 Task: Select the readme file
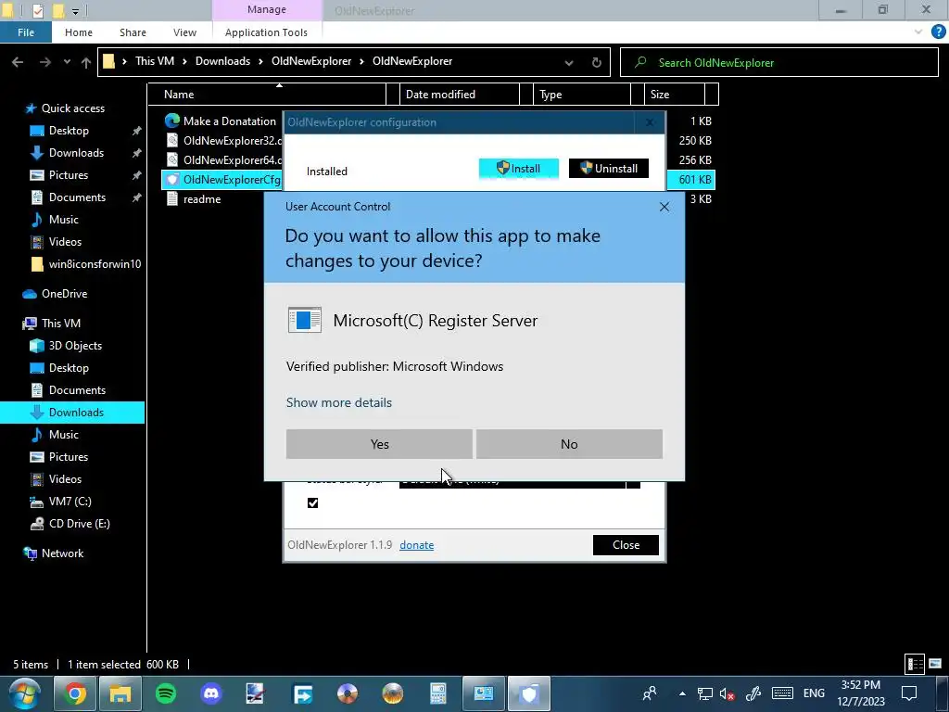click(x=193, y=198)
